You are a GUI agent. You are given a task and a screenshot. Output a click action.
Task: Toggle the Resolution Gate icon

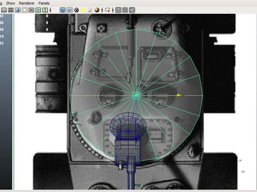point(18,10)
